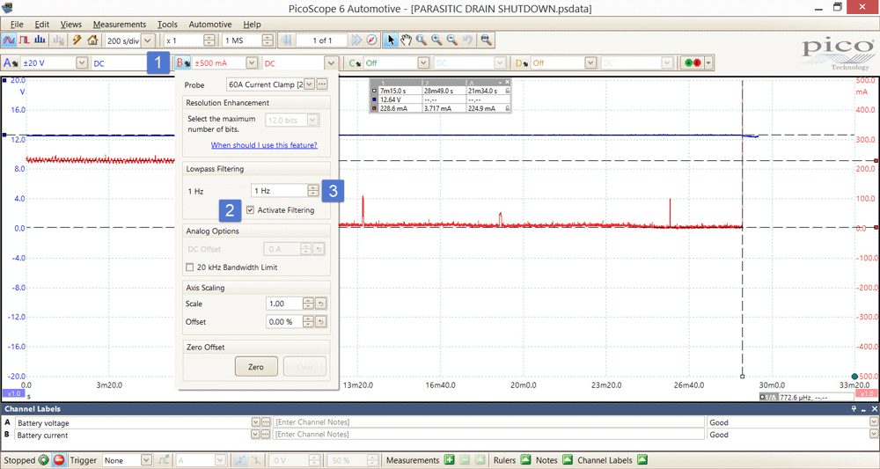The width and height of the screenshot is (880, 469).
Task: Open the Help menu
Action: point(252,24)
